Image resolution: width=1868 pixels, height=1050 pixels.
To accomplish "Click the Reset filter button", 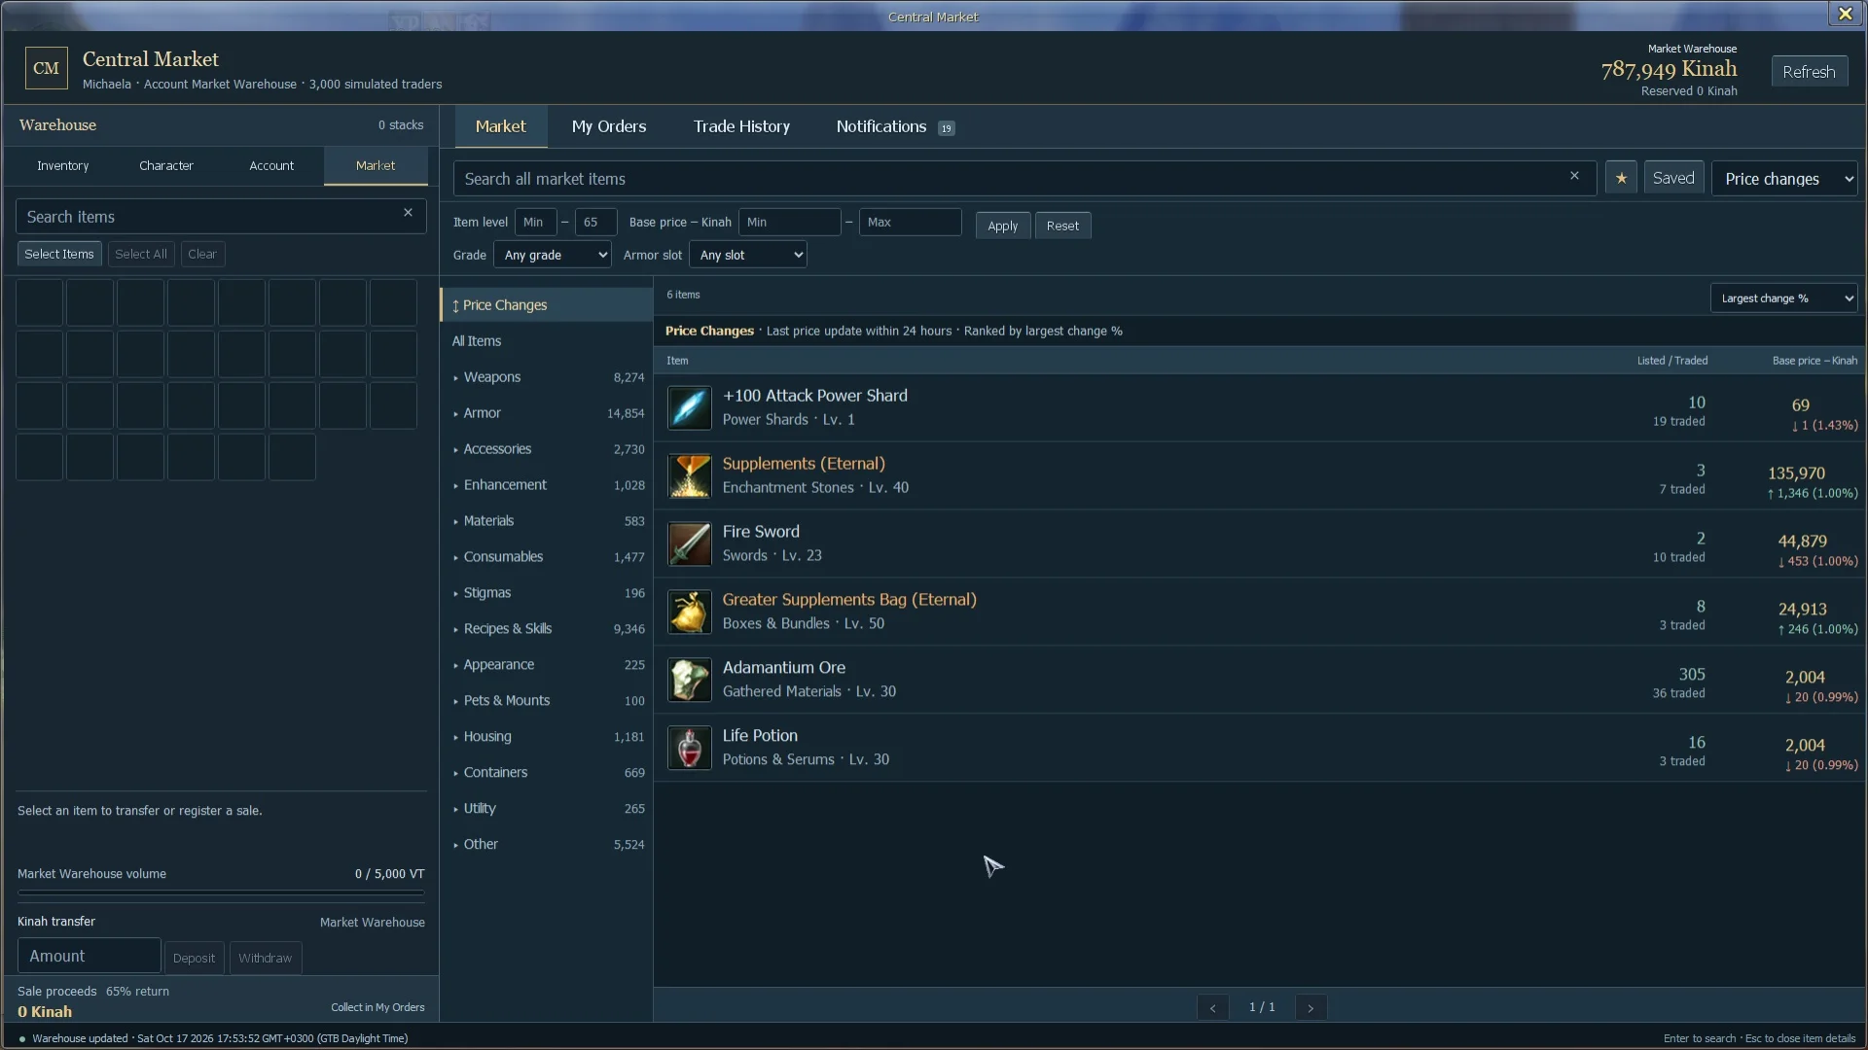I will (x=1062, y=226).
